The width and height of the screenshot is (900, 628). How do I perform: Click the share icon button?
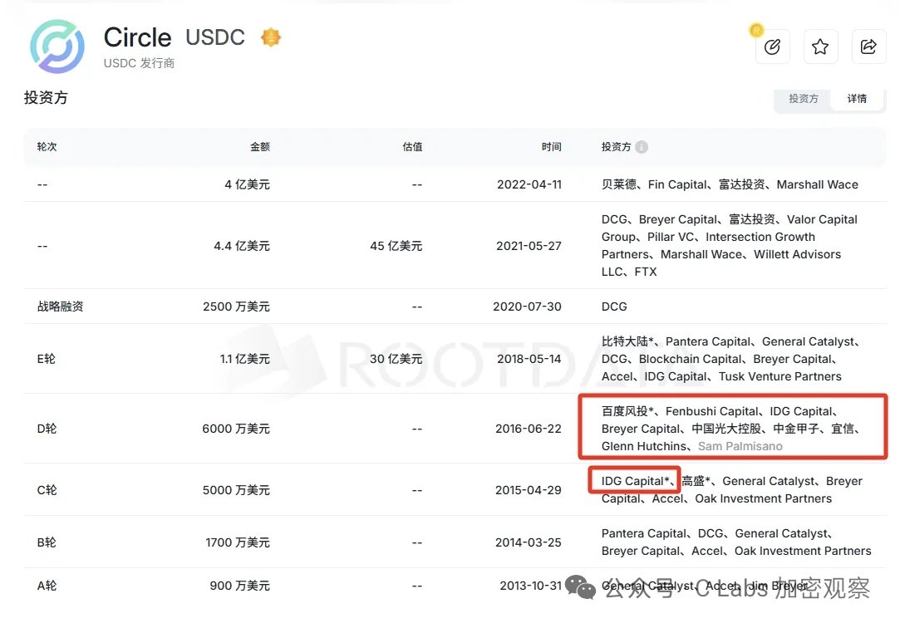point(868,47)
